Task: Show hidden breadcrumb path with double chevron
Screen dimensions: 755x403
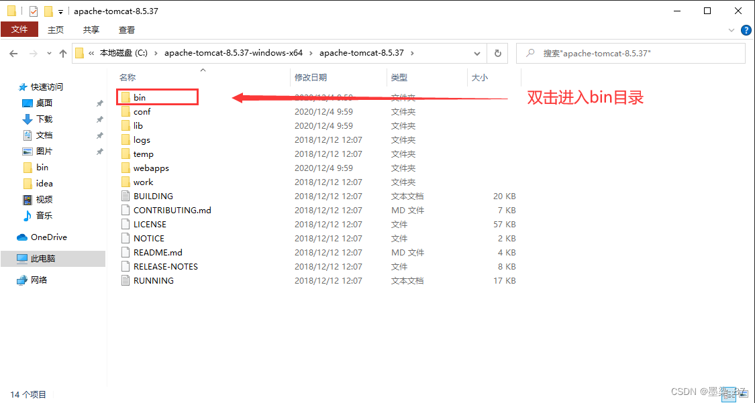Action: click(91, 54)
